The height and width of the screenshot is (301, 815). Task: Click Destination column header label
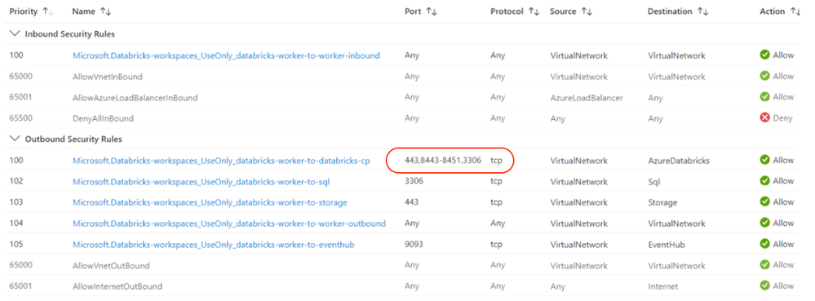[x=670, y=11]
